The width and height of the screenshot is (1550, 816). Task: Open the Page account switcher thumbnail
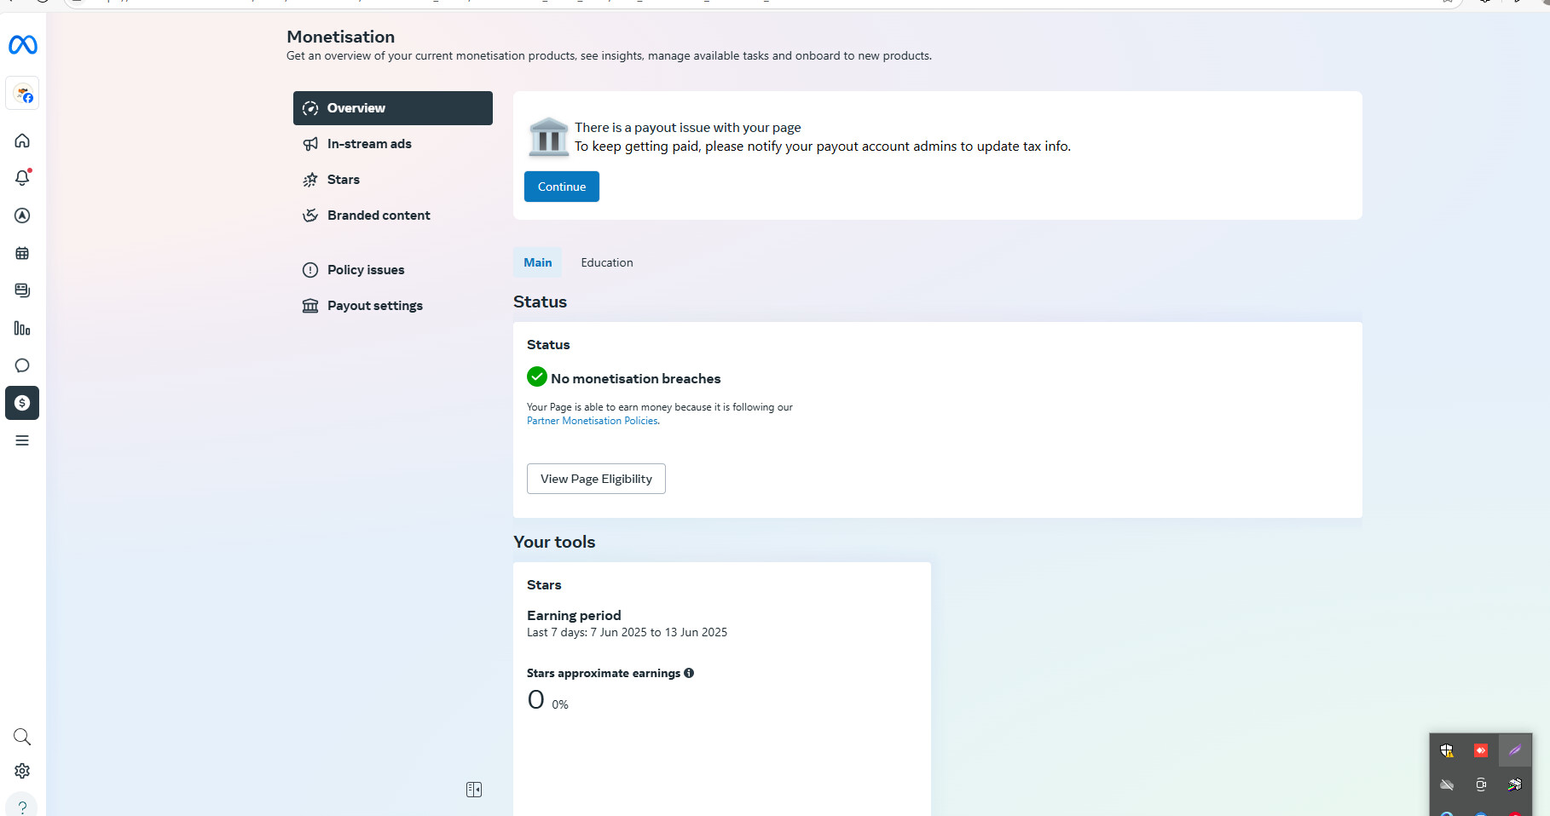click(x=22, y=94)
